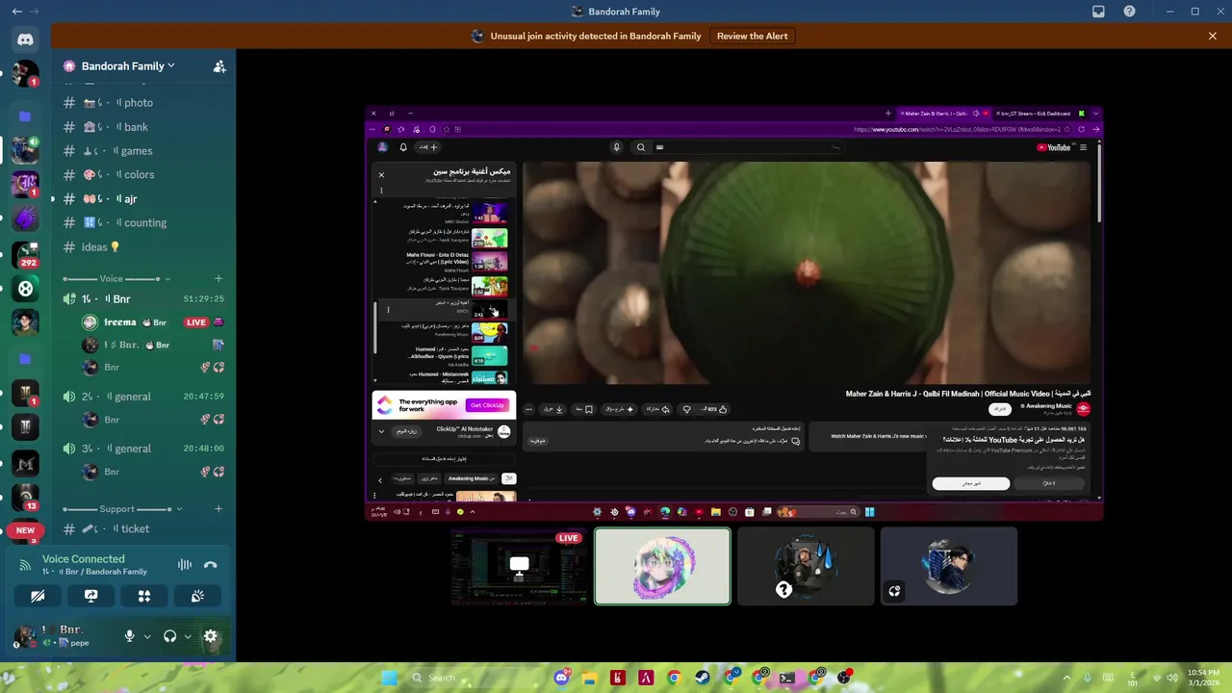Click the Review the Alert button

(753, 36)
